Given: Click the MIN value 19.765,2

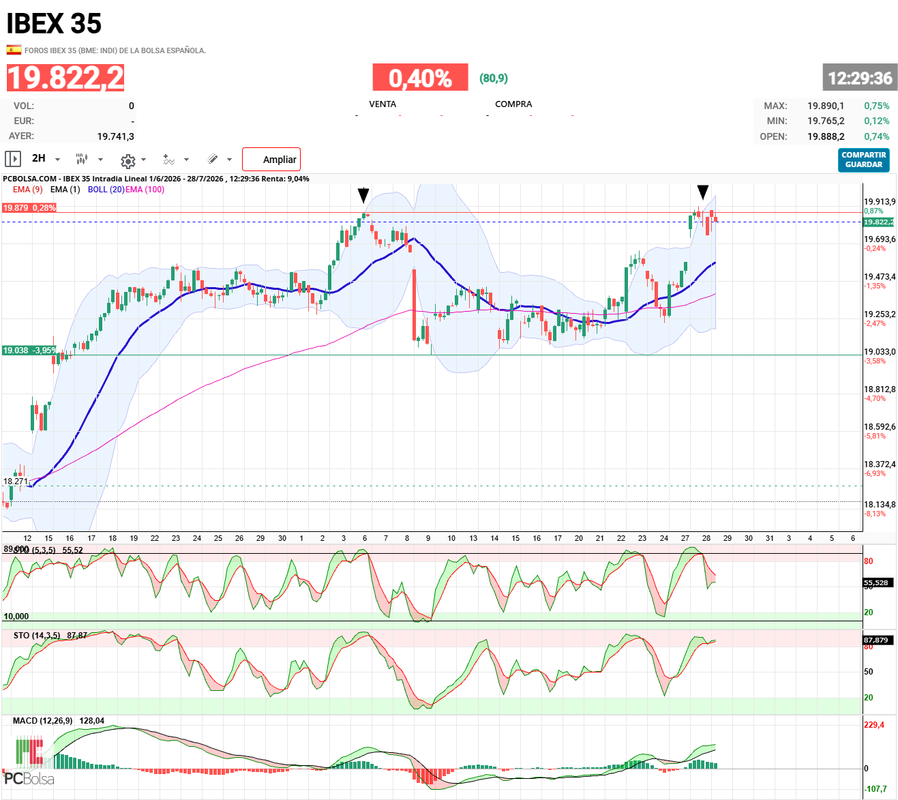Looking at the screenshot, I should pos(826,121).
